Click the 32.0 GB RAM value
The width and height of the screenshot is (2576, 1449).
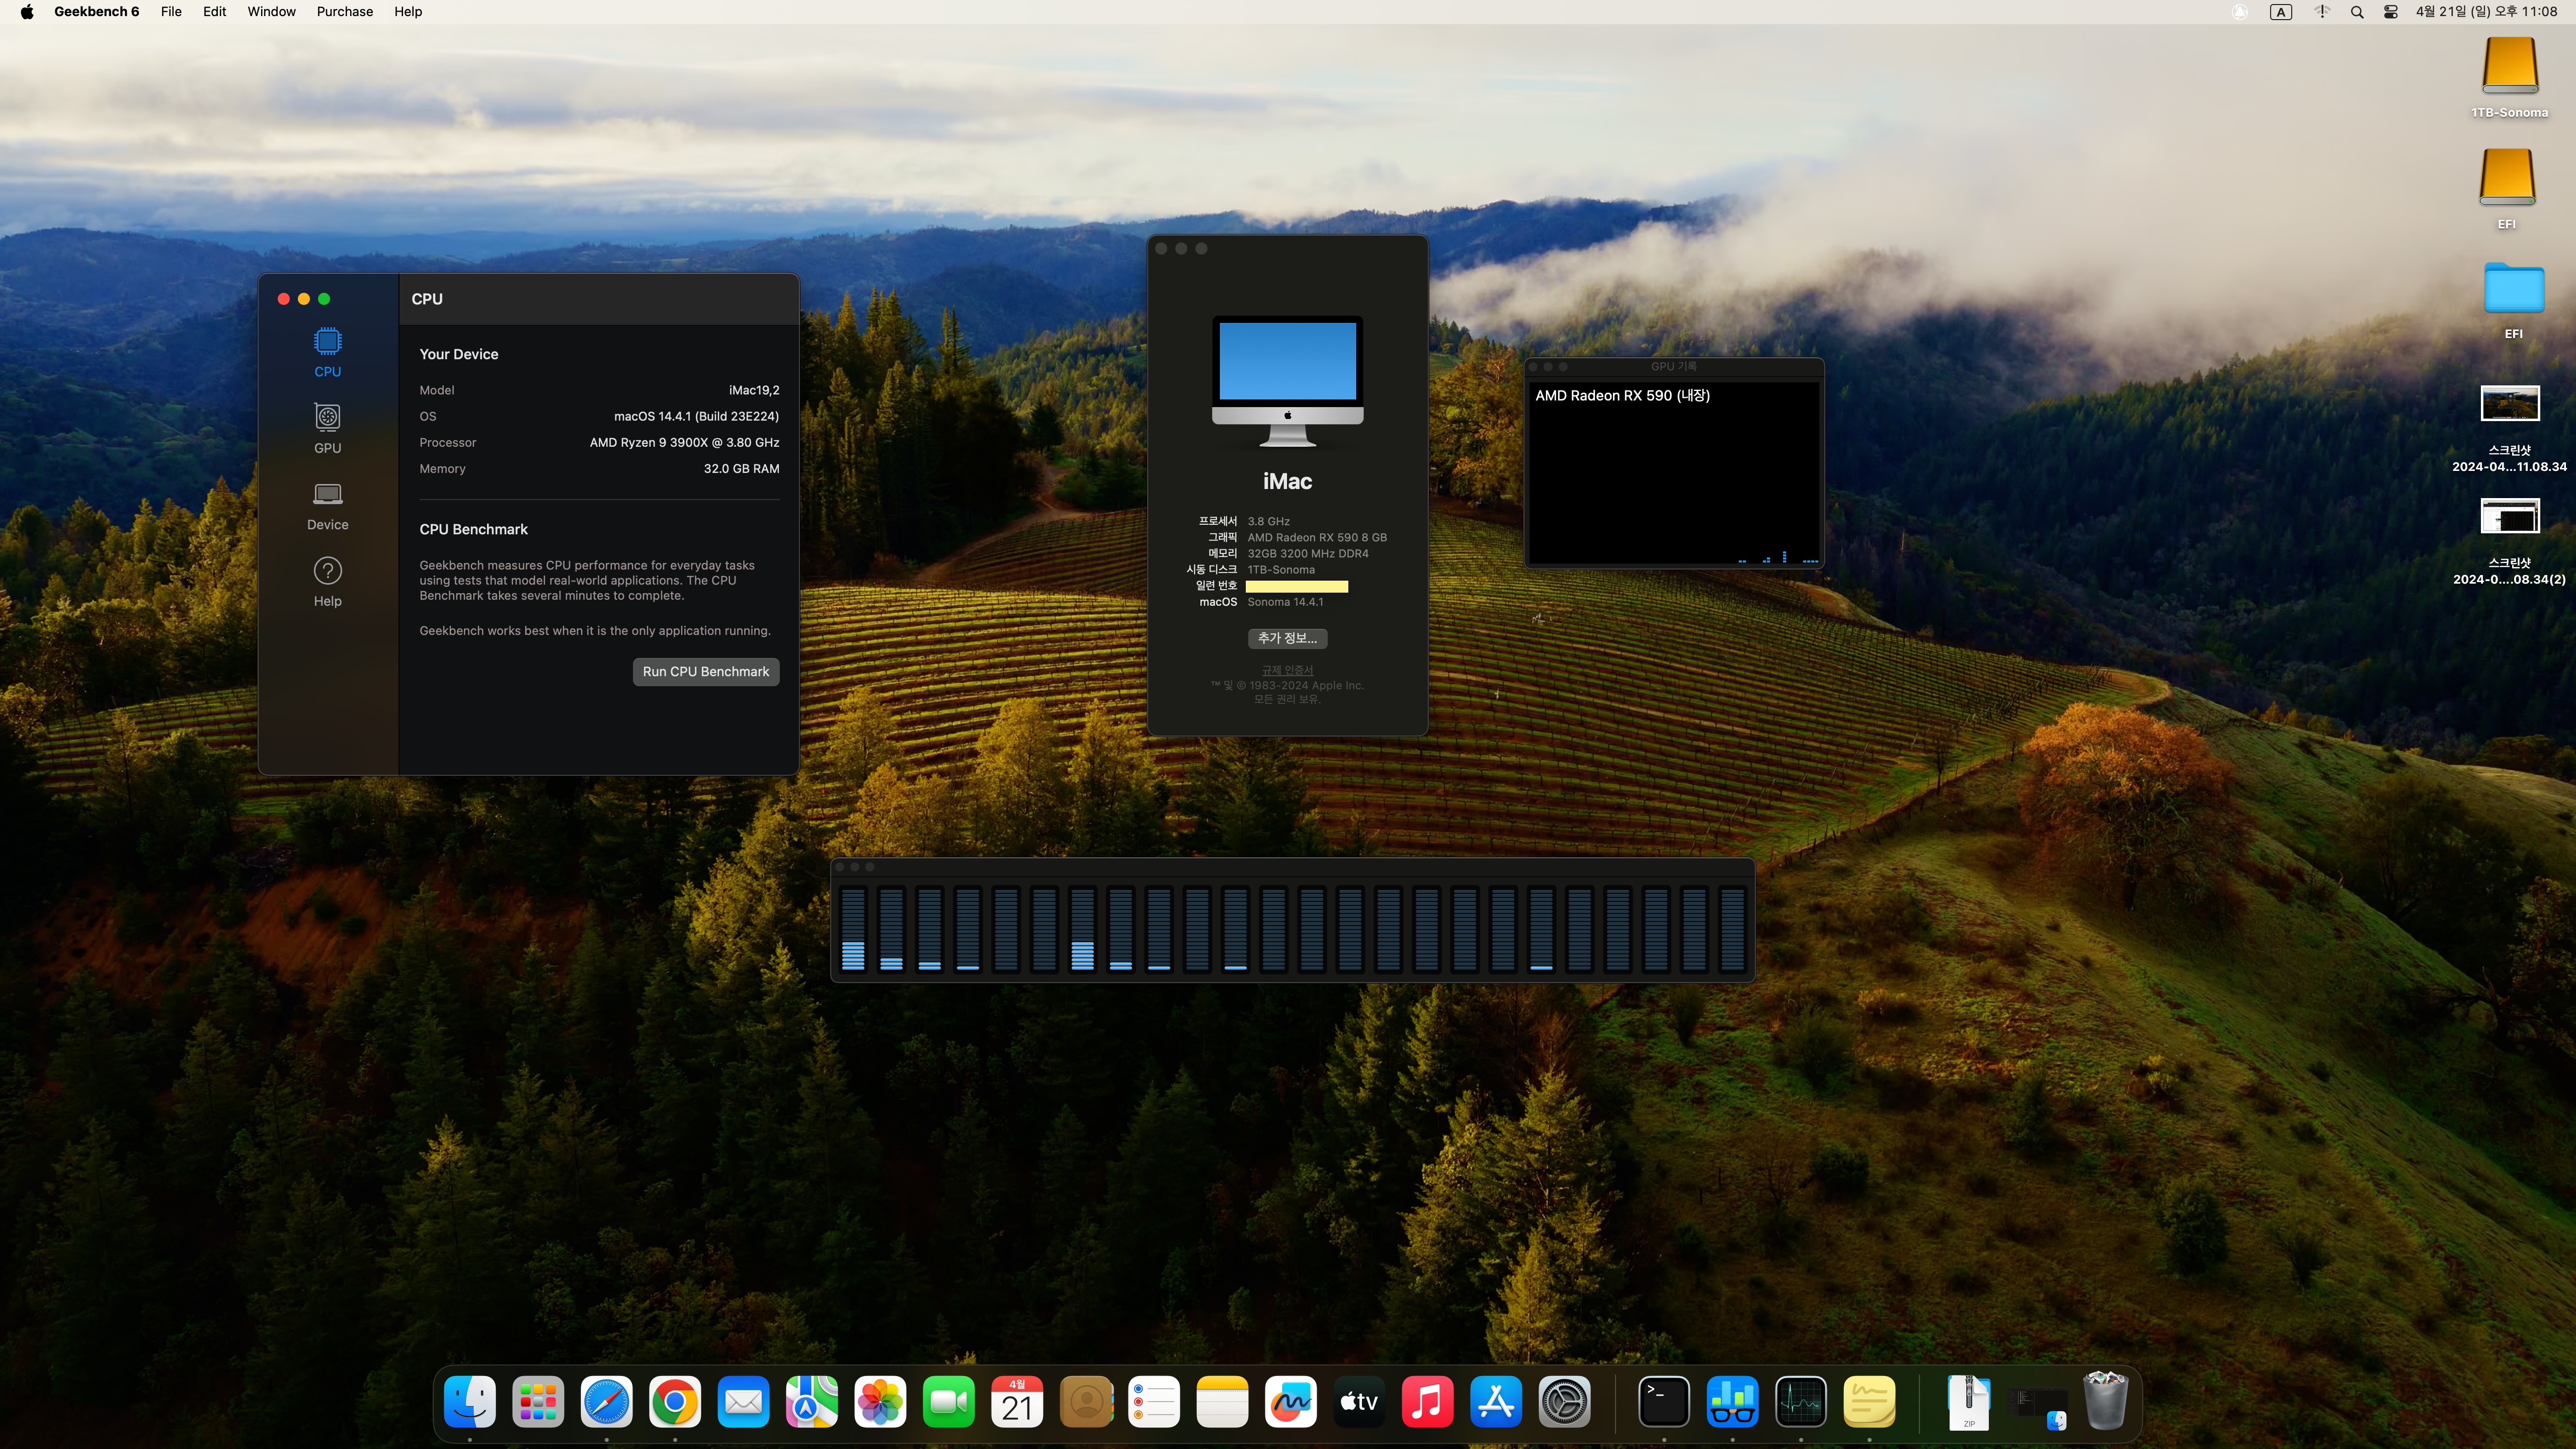(x=741, y=468)
